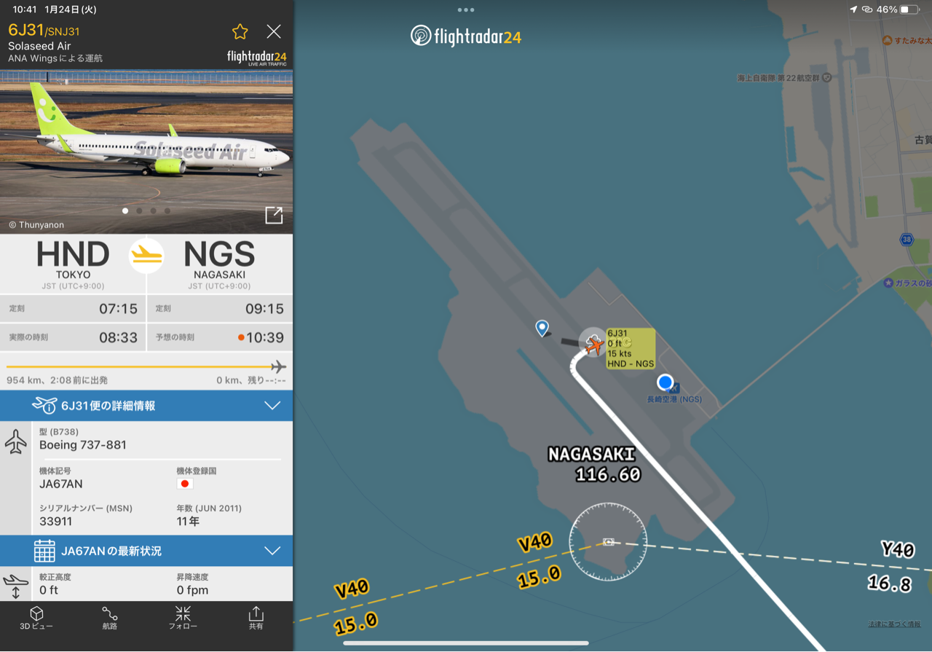This screenshot has width=932, height=652.
Task: Select the Nagasaki airport (NGS) blue marker
Action: pos(665,382)
